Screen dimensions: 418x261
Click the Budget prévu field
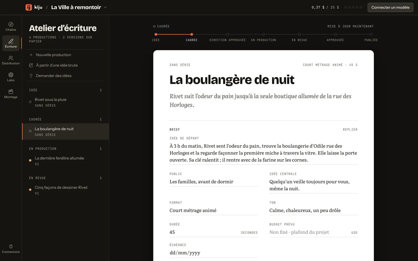313,232
